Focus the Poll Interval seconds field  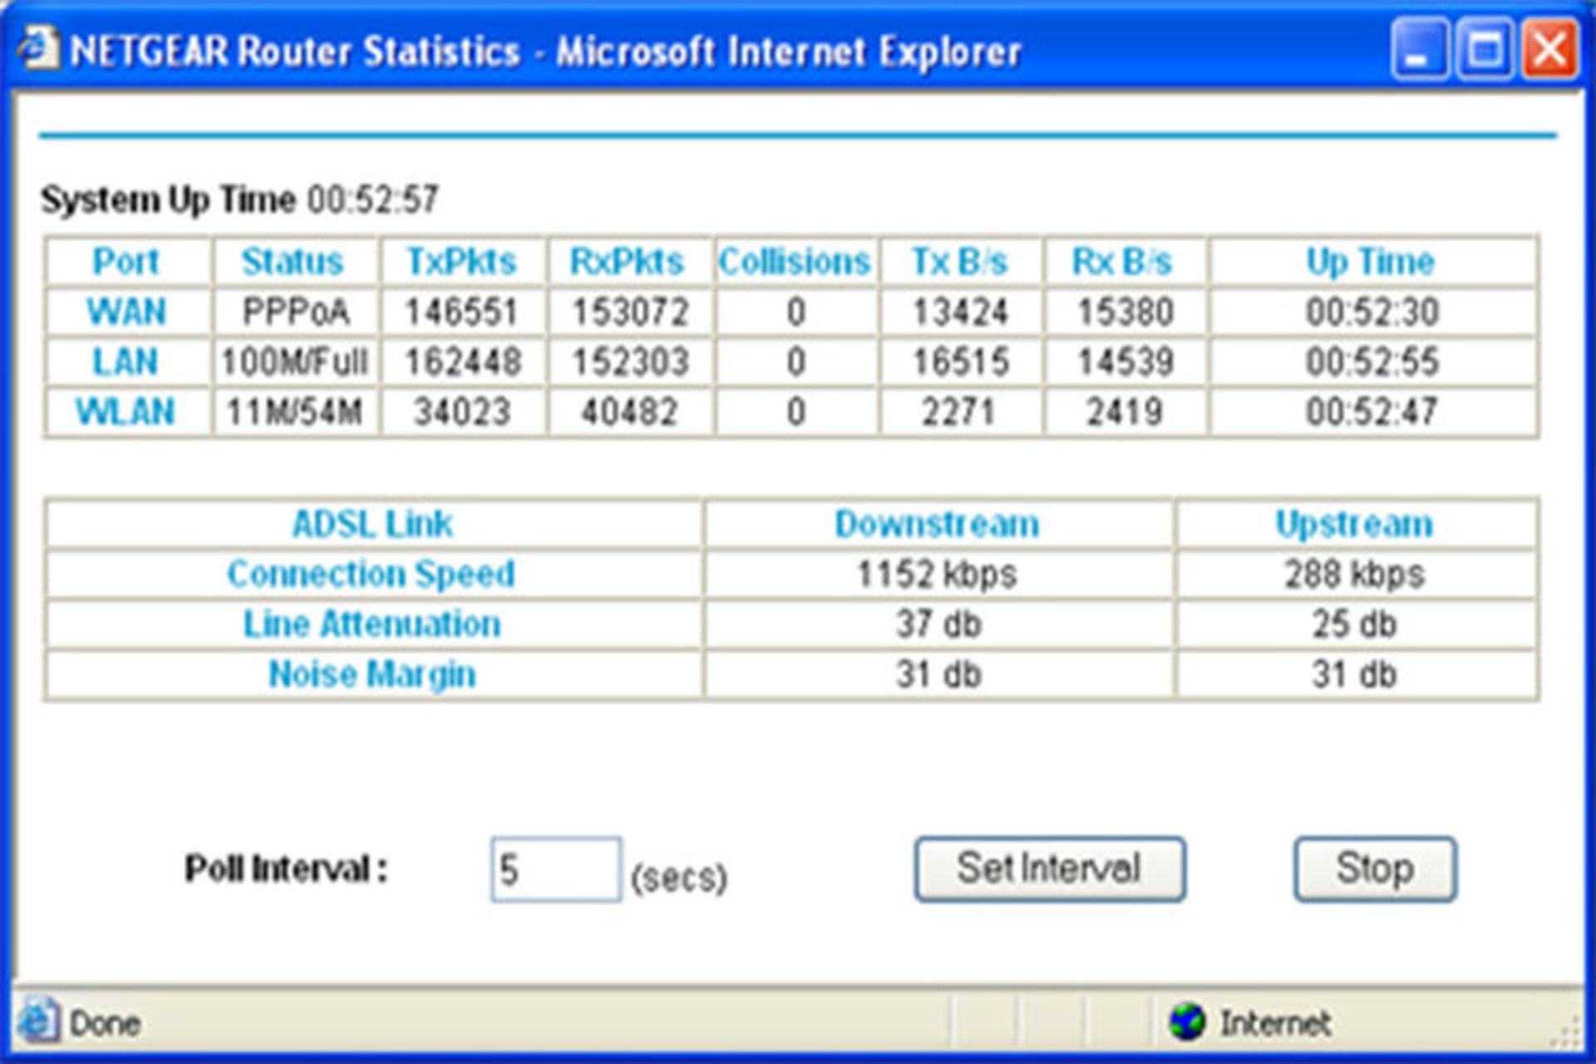555,869
